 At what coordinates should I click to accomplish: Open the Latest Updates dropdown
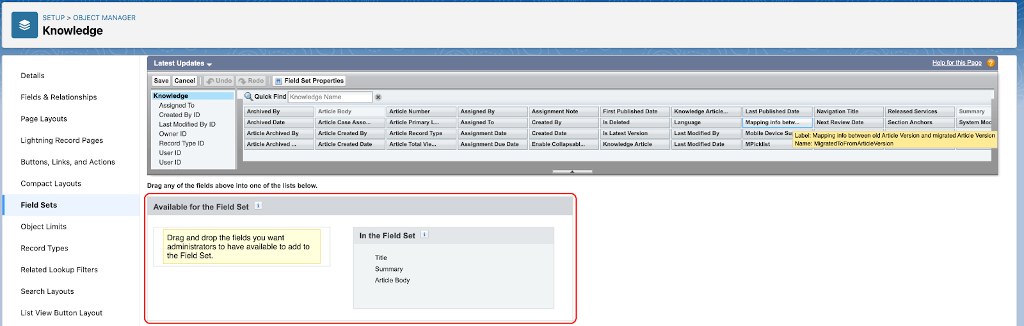[182, 63]
